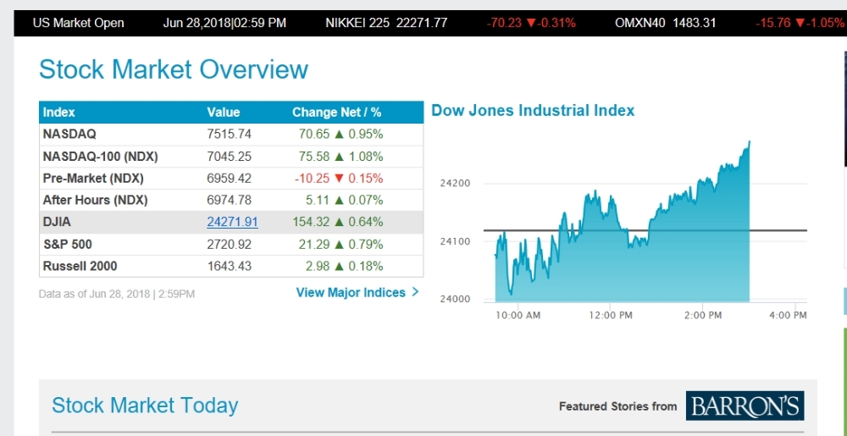Viewport: 847px width, 436px height.
Task: Click the green up arrow in S&P 500 row
Action: pyautogui.click(x=339, y=244)
